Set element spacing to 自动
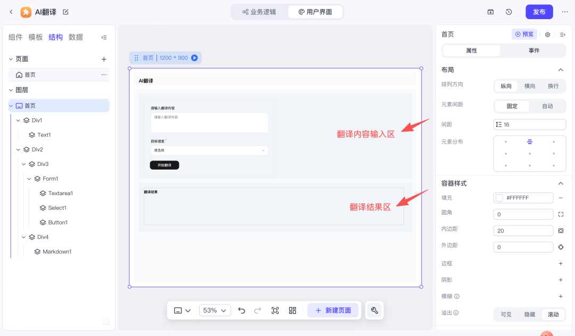 pyautogui.click(x=547, y=106)
